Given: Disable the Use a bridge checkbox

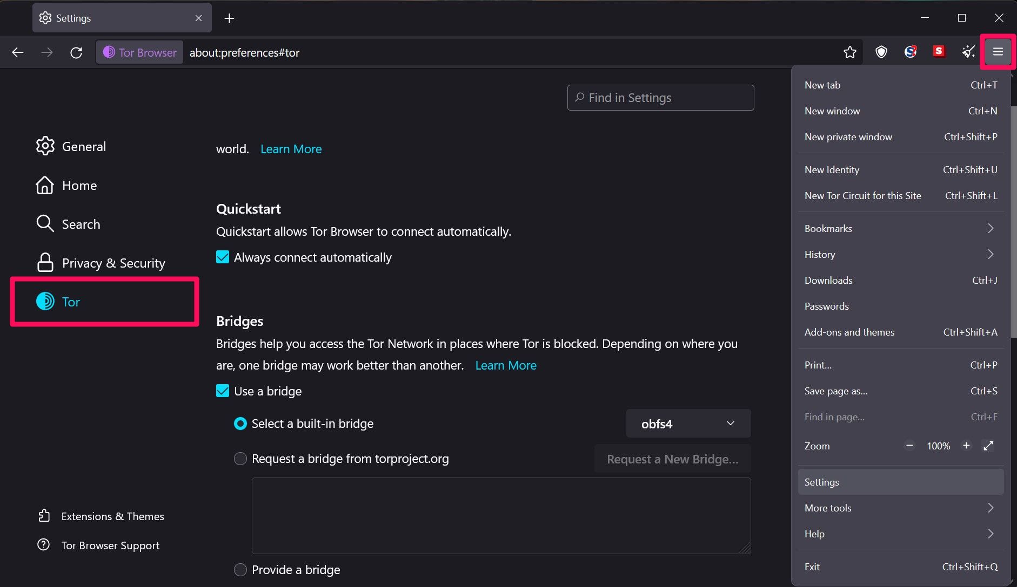Looking at the screenshot, I should point(223,391).
